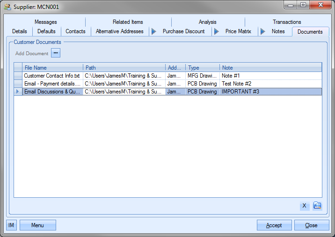Sort by File Name column header
The height and width of the screenshot is (237, 335).
coord(52,68)
